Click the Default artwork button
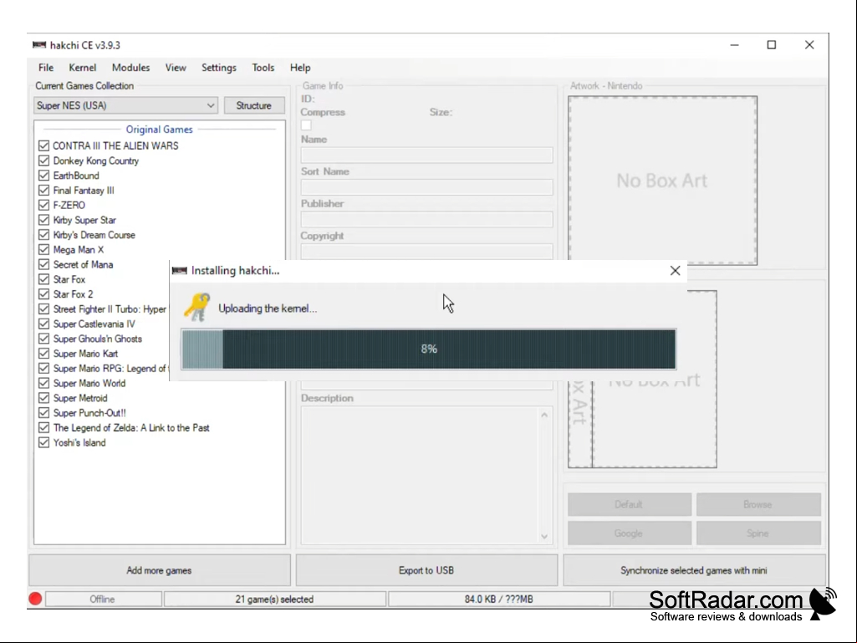The image size is (857, 643). coord(629,504)
